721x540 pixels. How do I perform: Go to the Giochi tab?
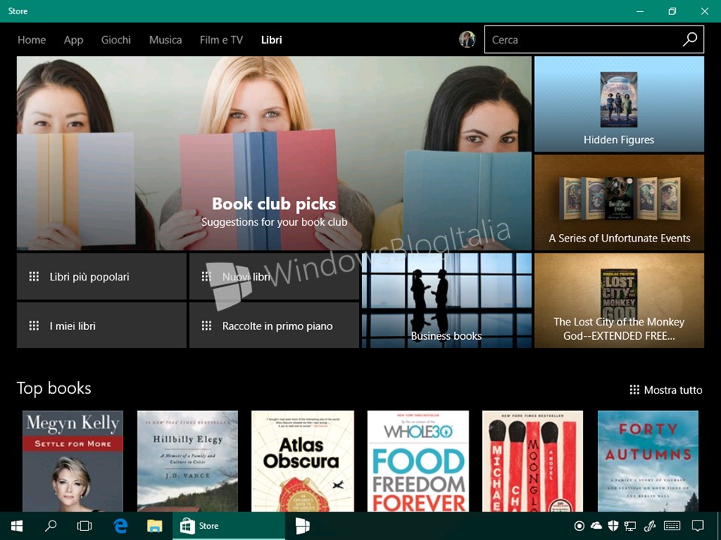(x=116, y=40)
